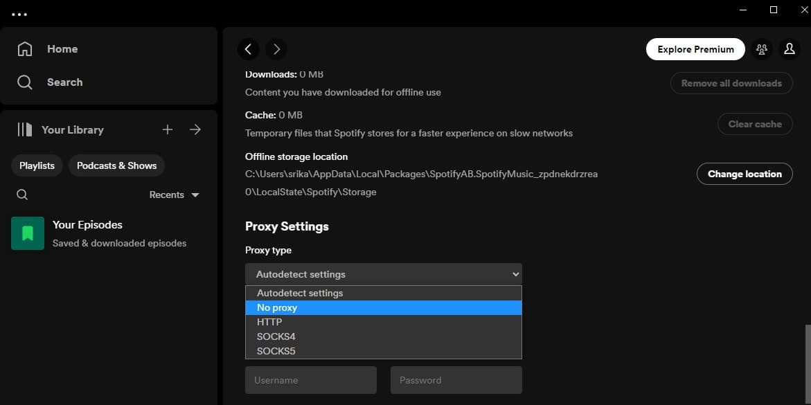The width and height of the screenshot is (811, 405).
Task: Click the settings page vertical scrollbar
Action: coord(808,364)
